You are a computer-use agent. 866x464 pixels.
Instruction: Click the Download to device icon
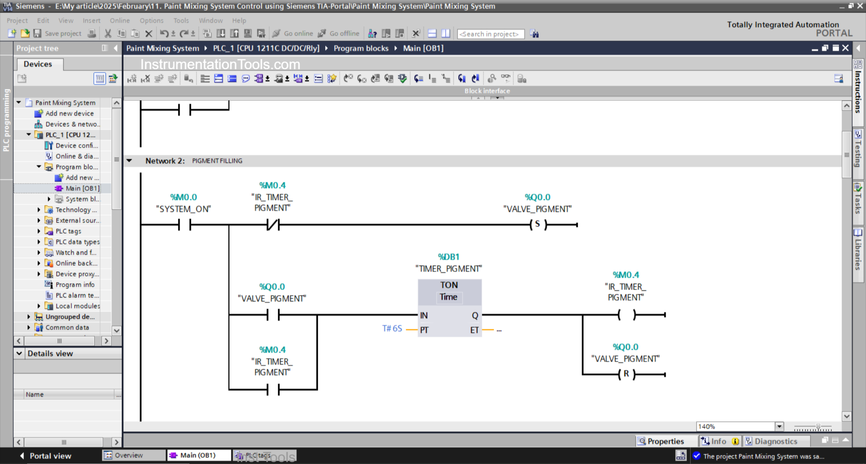pyautogui.click(x=221, y=33)
